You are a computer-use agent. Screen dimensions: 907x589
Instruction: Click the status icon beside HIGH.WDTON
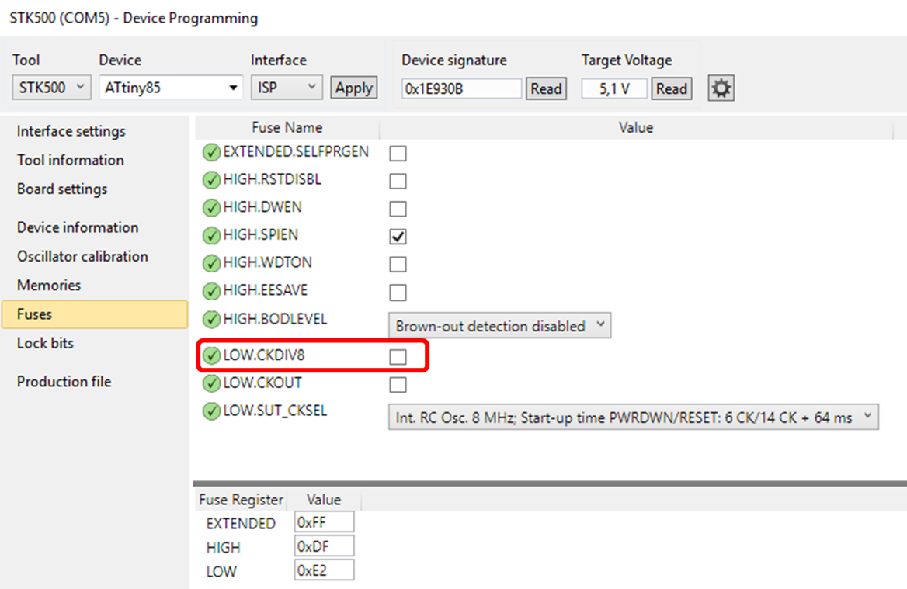coord(212,263)
